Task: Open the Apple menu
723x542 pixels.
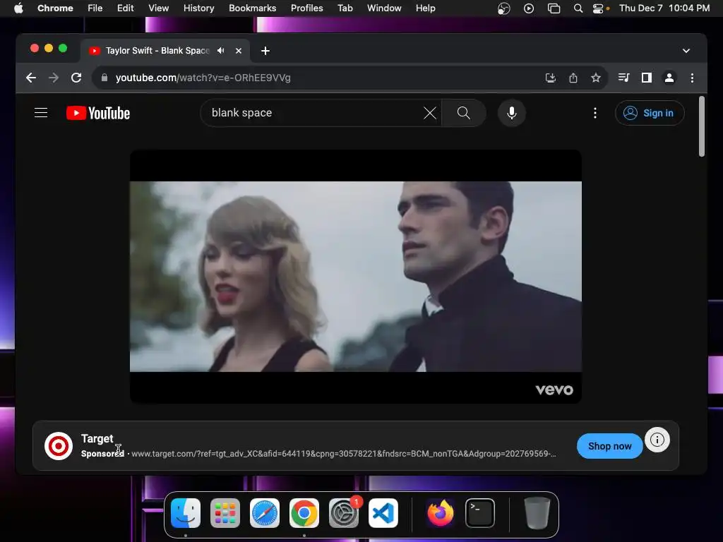Action: 18,8
